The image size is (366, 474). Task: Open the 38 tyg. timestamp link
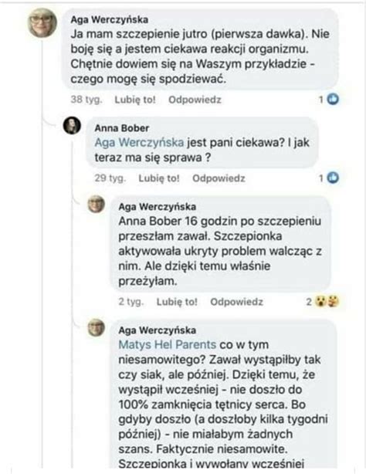coord(86,100)
